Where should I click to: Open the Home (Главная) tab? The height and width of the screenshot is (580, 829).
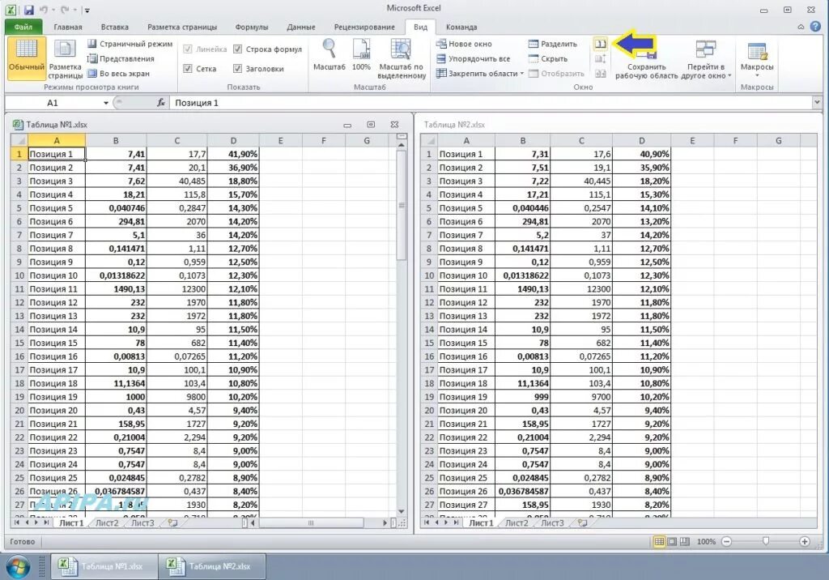coord(68,27)
